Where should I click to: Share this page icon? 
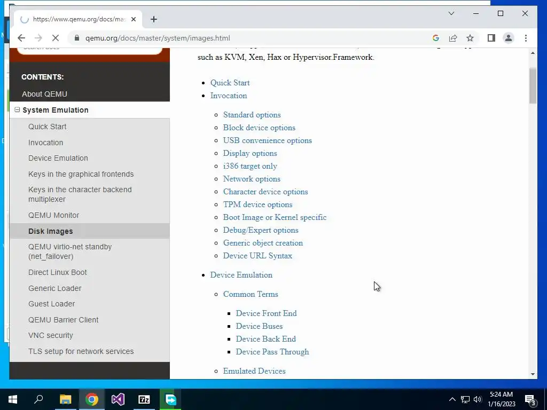click(453, 38)
